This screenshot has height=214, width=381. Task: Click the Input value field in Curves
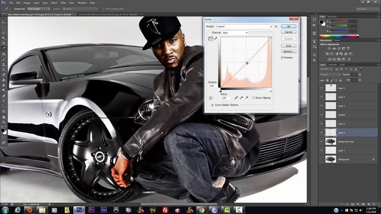coord(225,98)
